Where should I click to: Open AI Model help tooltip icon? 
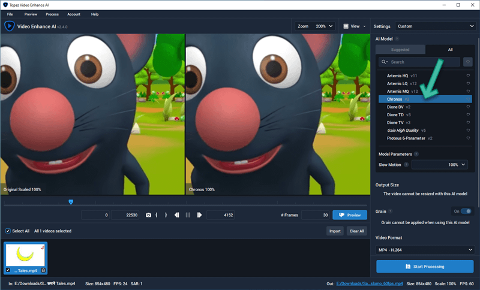point(397,39)
